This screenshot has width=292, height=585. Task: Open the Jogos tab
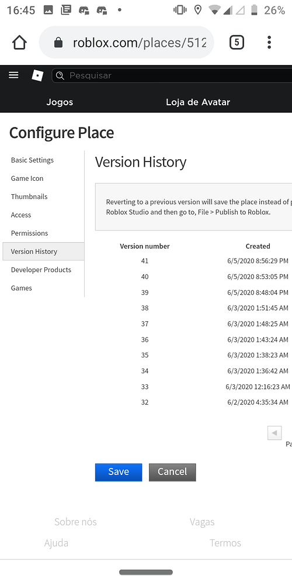(60, 102)
